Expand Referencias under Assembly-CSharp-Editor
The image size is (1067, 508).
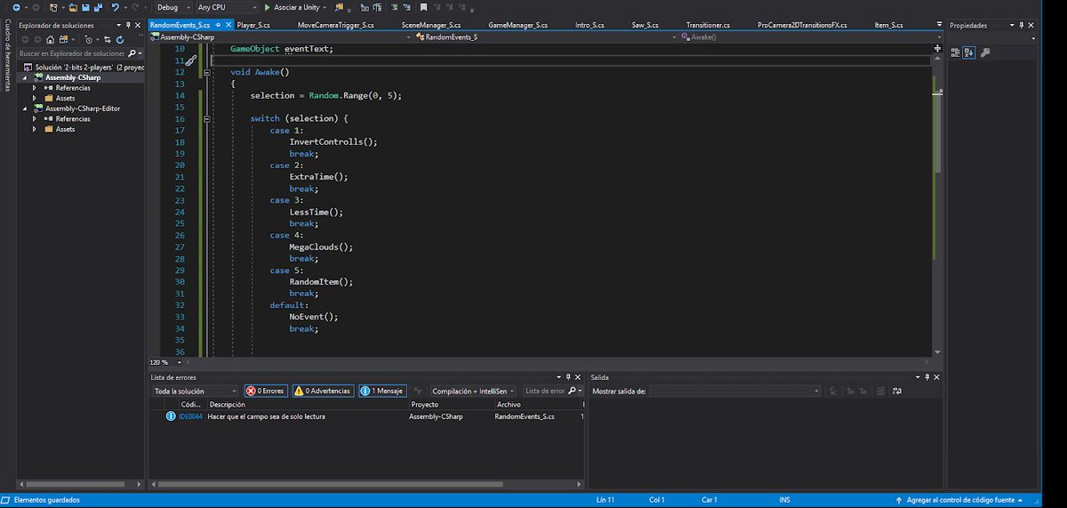[x=35, y=118]
